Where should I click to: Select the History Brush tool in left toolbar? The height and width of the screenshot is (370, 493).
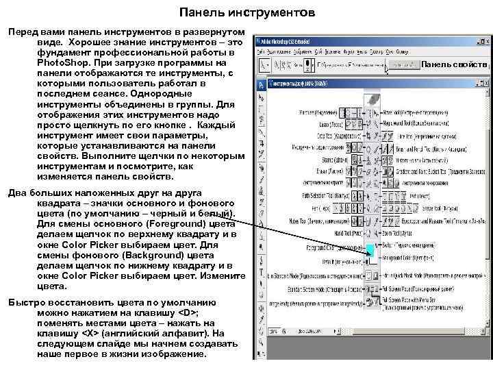click(261, 201)
